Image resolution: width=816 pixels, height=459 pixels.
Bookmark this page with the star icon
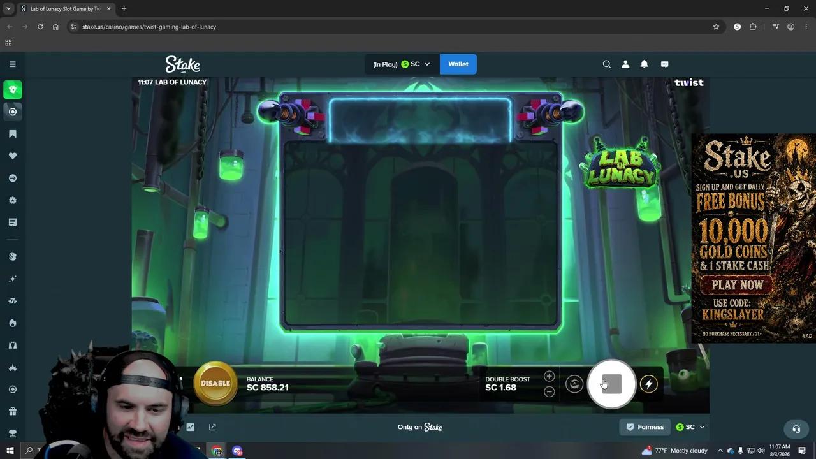point(716,27)
